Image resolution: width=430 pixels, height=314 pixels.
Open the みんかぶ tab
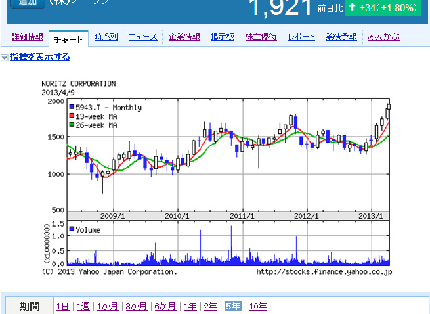pyautogui.click(x=383, y=37)
